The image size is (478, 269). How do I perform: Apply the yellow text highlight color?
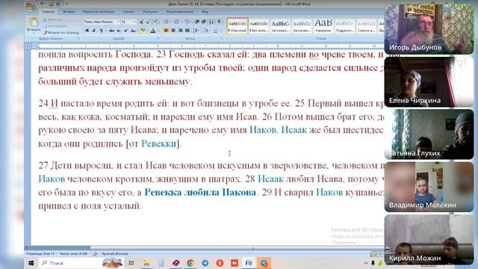pyautogui.click(x=143, y=31)
